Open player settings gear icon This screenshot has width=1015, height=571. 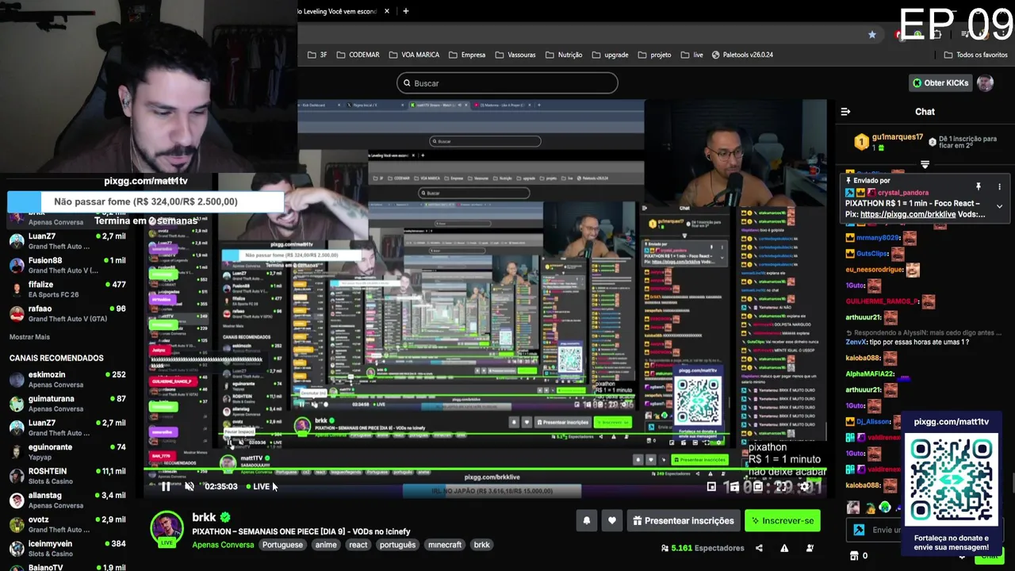805,487
